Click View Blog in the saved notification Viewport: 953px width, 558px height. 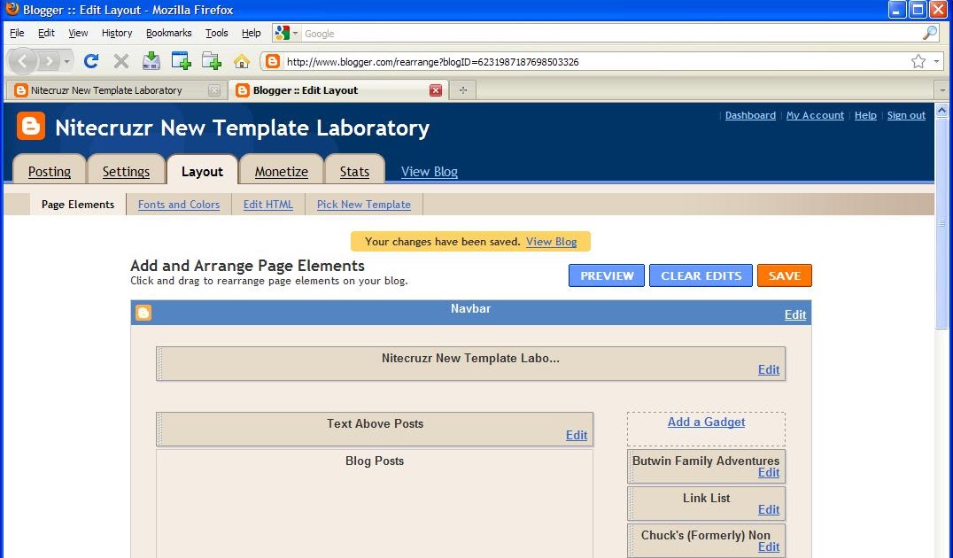coord(551,241)
